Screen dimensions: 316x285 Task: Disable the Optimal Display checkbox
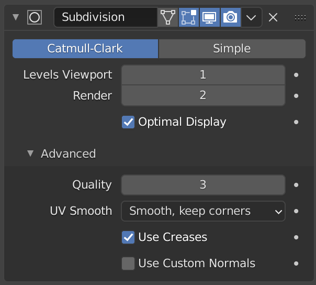128,122
